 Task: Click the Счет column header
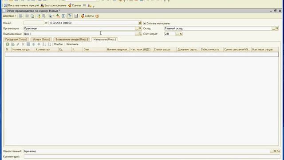tap(95, 49)
